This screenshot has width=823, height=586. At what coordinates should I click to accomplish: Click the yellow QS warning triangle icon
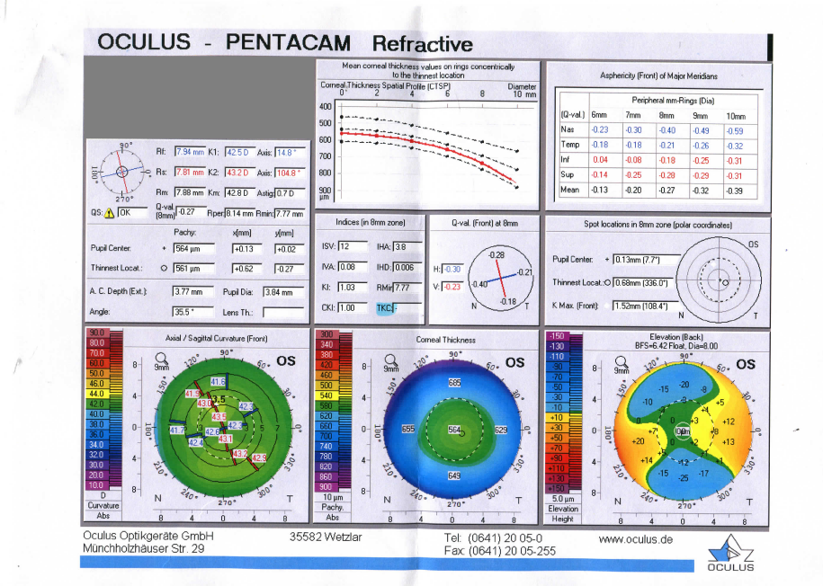point(110,213)
